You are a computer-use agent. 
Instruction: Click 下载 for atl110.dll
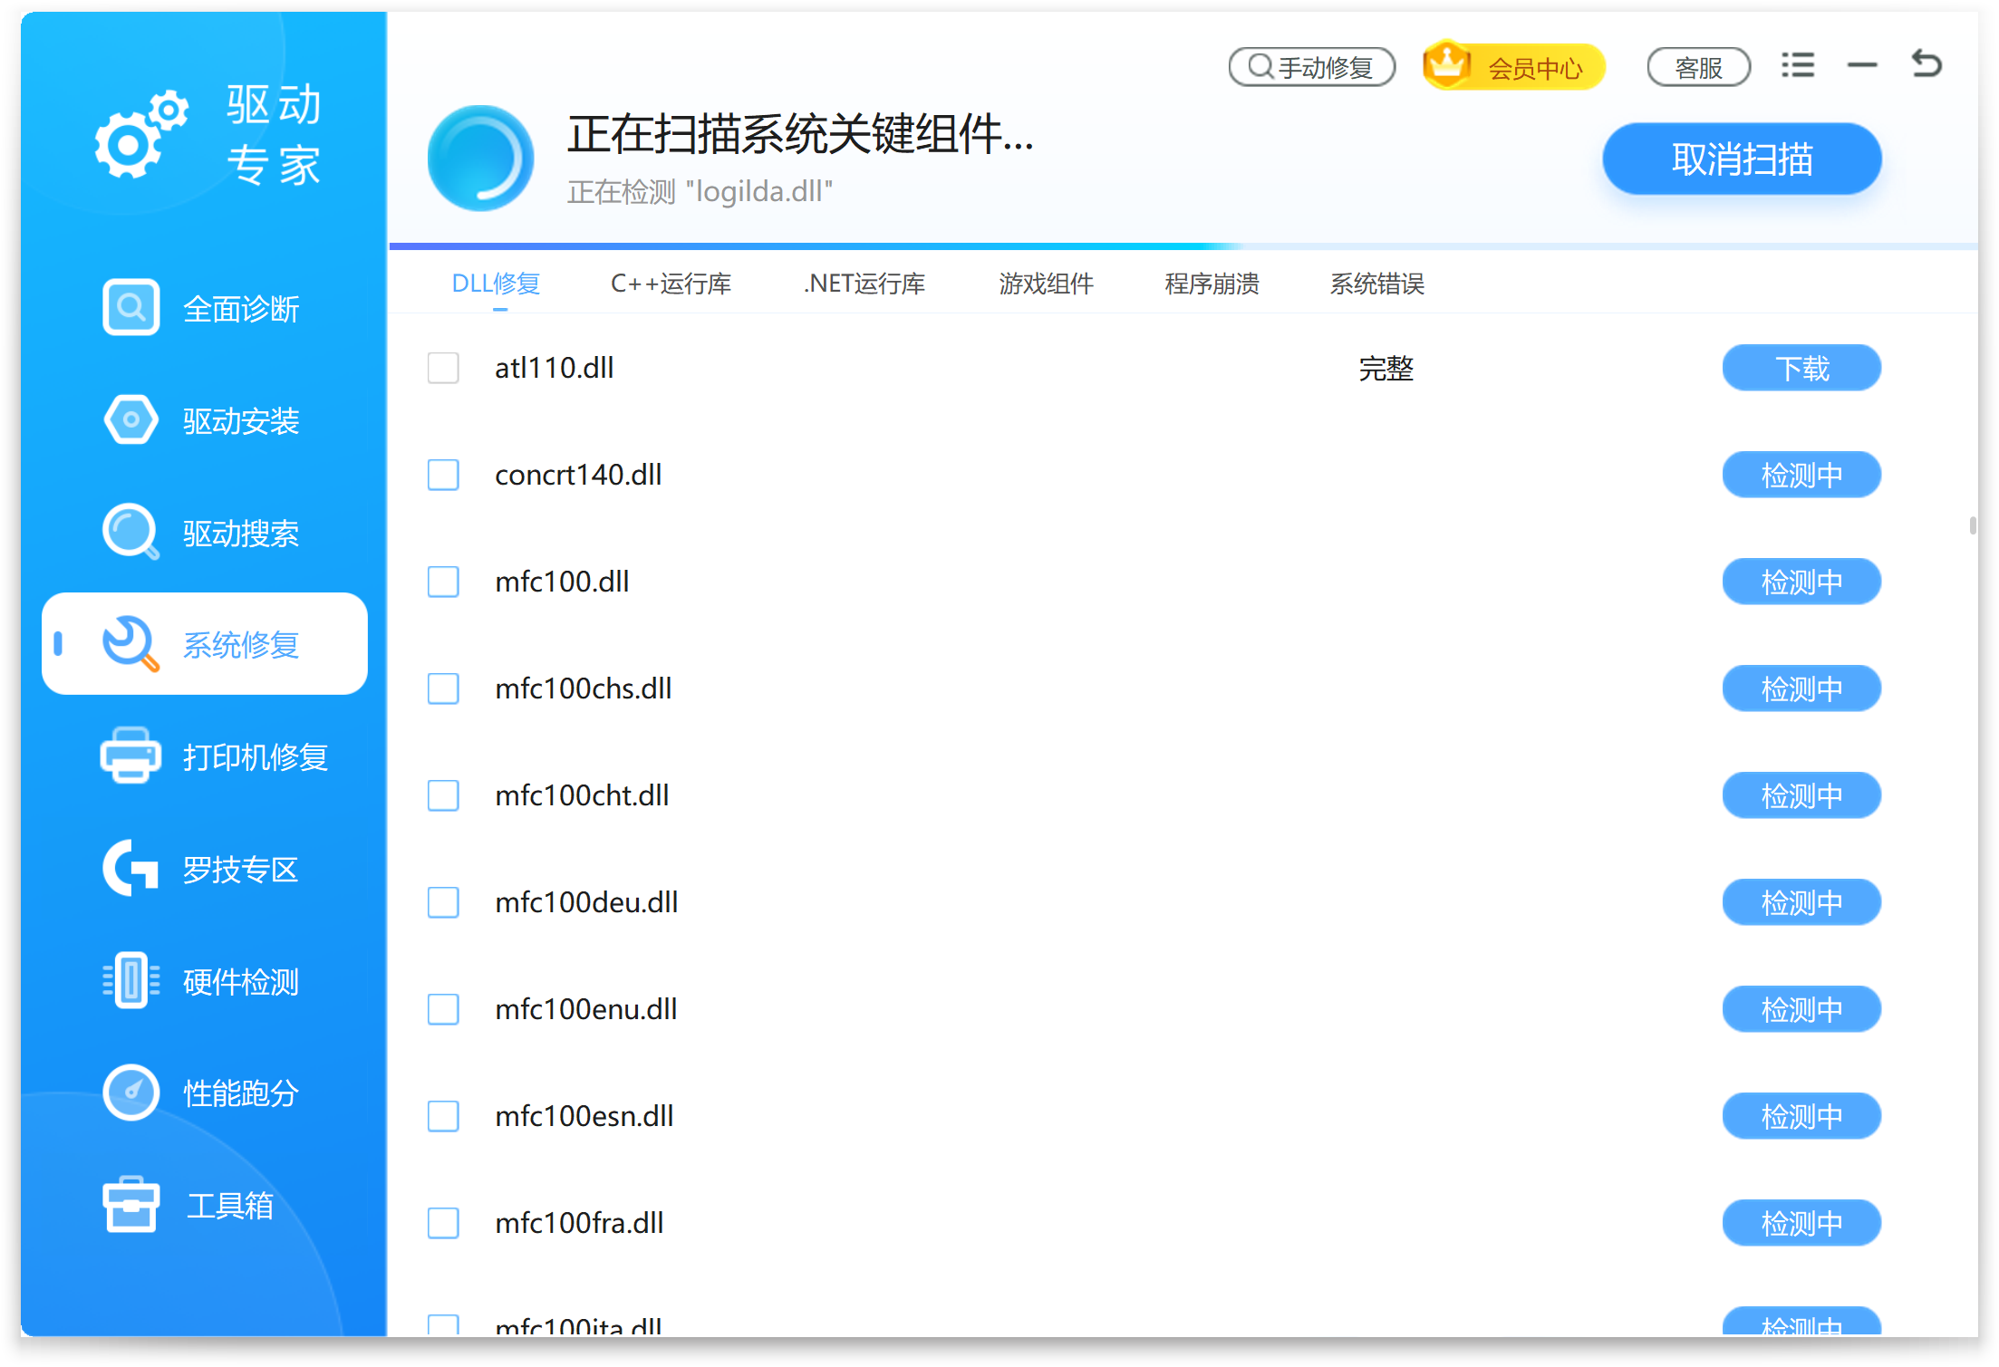click(1801, 368)
